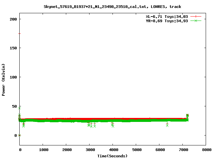This screenshot has width=213, height=159.
Task: Click the 6000 tick label on x-axis
Action: click(x=159, y=150)
